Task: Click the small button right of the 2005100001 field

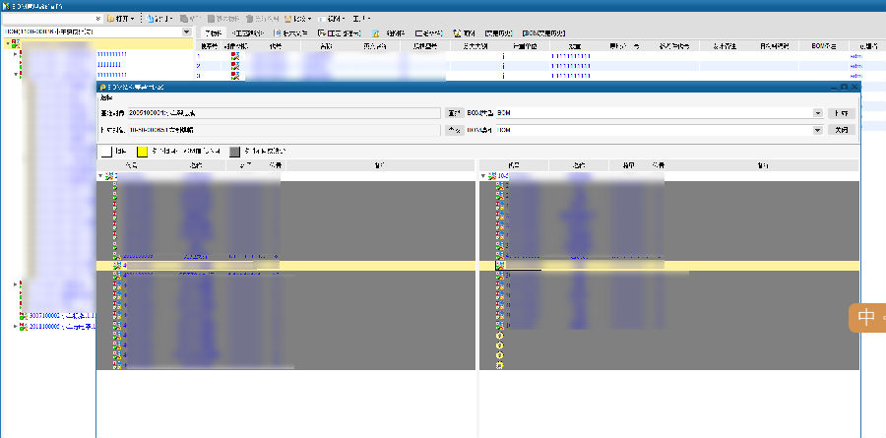Action: pyautogui.click(x=453, y=113)
